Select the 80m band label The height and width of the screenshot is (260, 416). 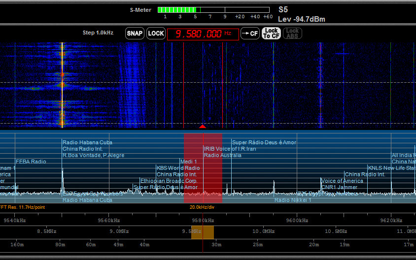tap(60, 245)
